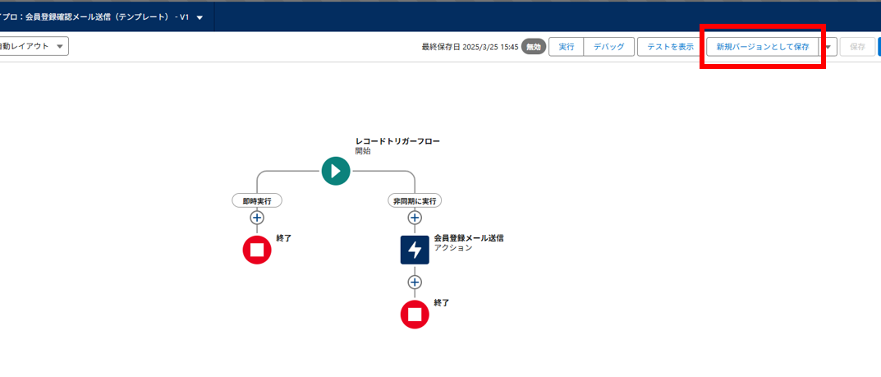This screenshot has height=377, width=881.
Task: Open テストを表示
Action: click(671, 47)
